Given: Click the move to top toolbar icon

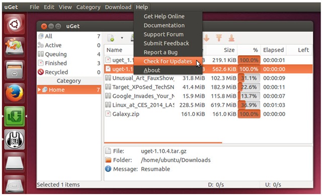Looking at the screenshot, I should (x=219, y=38).
